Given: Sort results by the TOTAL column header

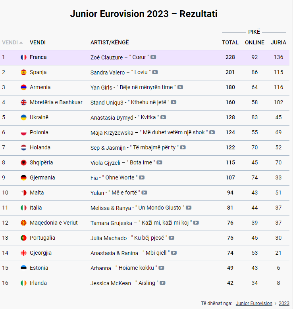Looking at the screenshot, I should (230, 42).
